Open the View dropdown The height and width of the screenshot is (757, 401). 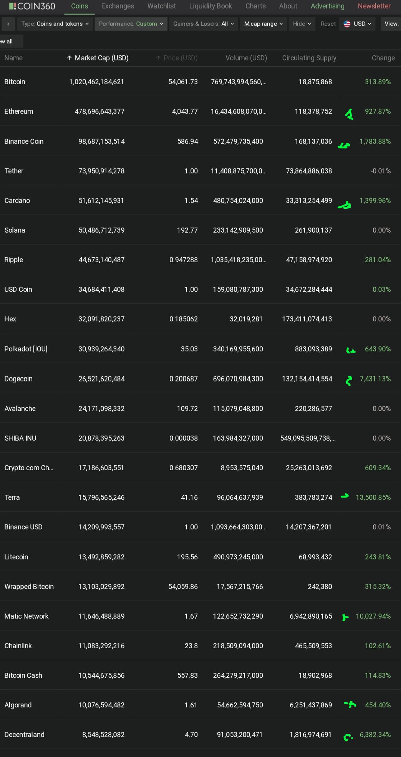391,24
